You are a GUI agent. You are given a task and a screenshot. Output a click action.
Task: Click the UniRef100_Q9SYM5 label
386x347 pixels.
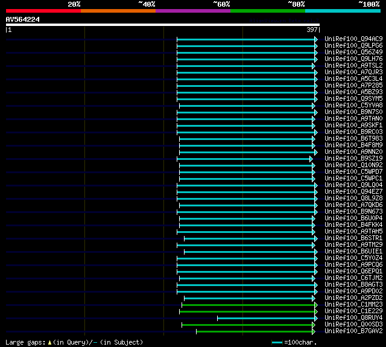point(353,99)
